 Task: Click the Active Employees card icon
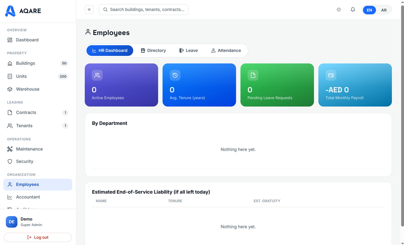97,75
